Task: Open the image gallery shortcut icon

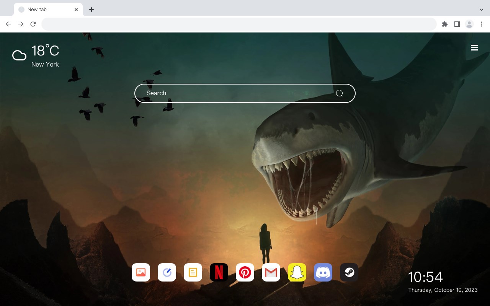Action: click(x=141, y=272)
